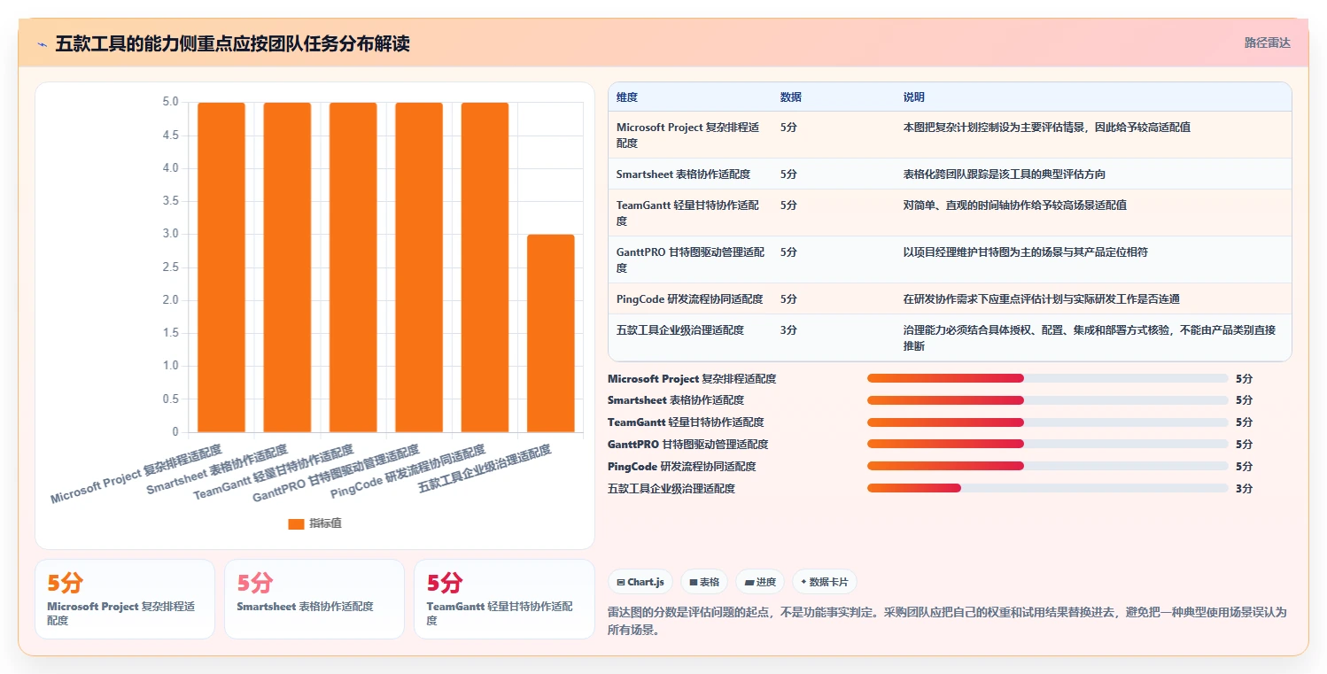The width and height of the screenshot is (1327, 674).
Task: Click the 3分 value beside the progress bars
Action: click(1245, 488)
